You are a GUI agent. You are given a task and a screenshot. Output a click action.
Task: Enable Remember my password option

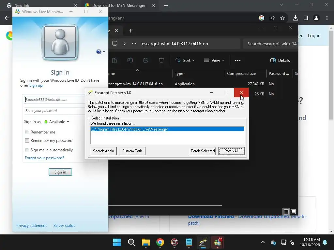[x=27, y=141]
